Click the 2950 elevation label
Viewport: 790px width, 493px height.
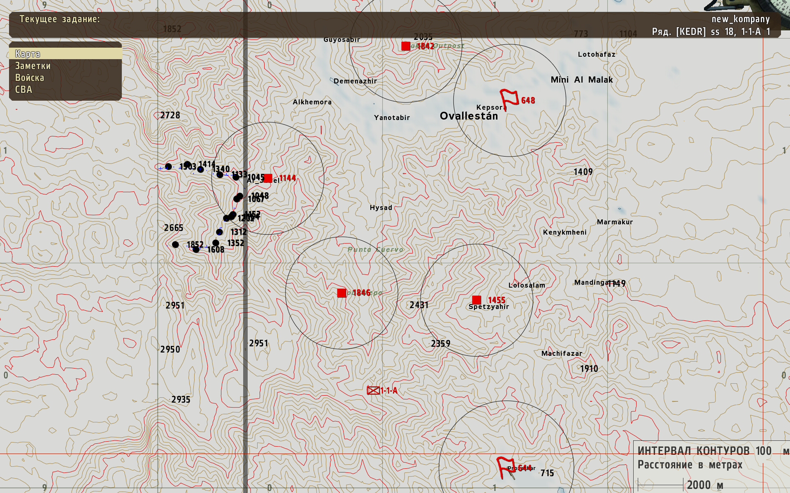[170, 349]
